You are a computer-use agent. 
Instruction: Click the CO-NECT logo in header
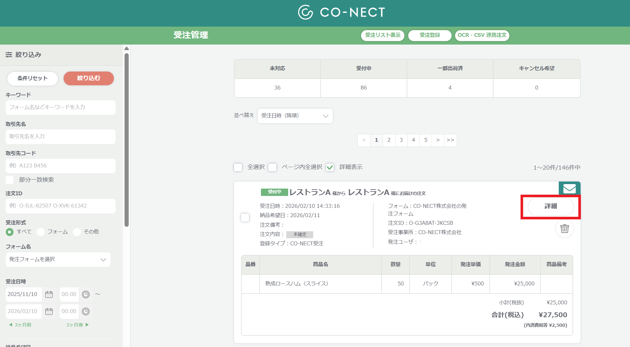click(x=341, y=13)
